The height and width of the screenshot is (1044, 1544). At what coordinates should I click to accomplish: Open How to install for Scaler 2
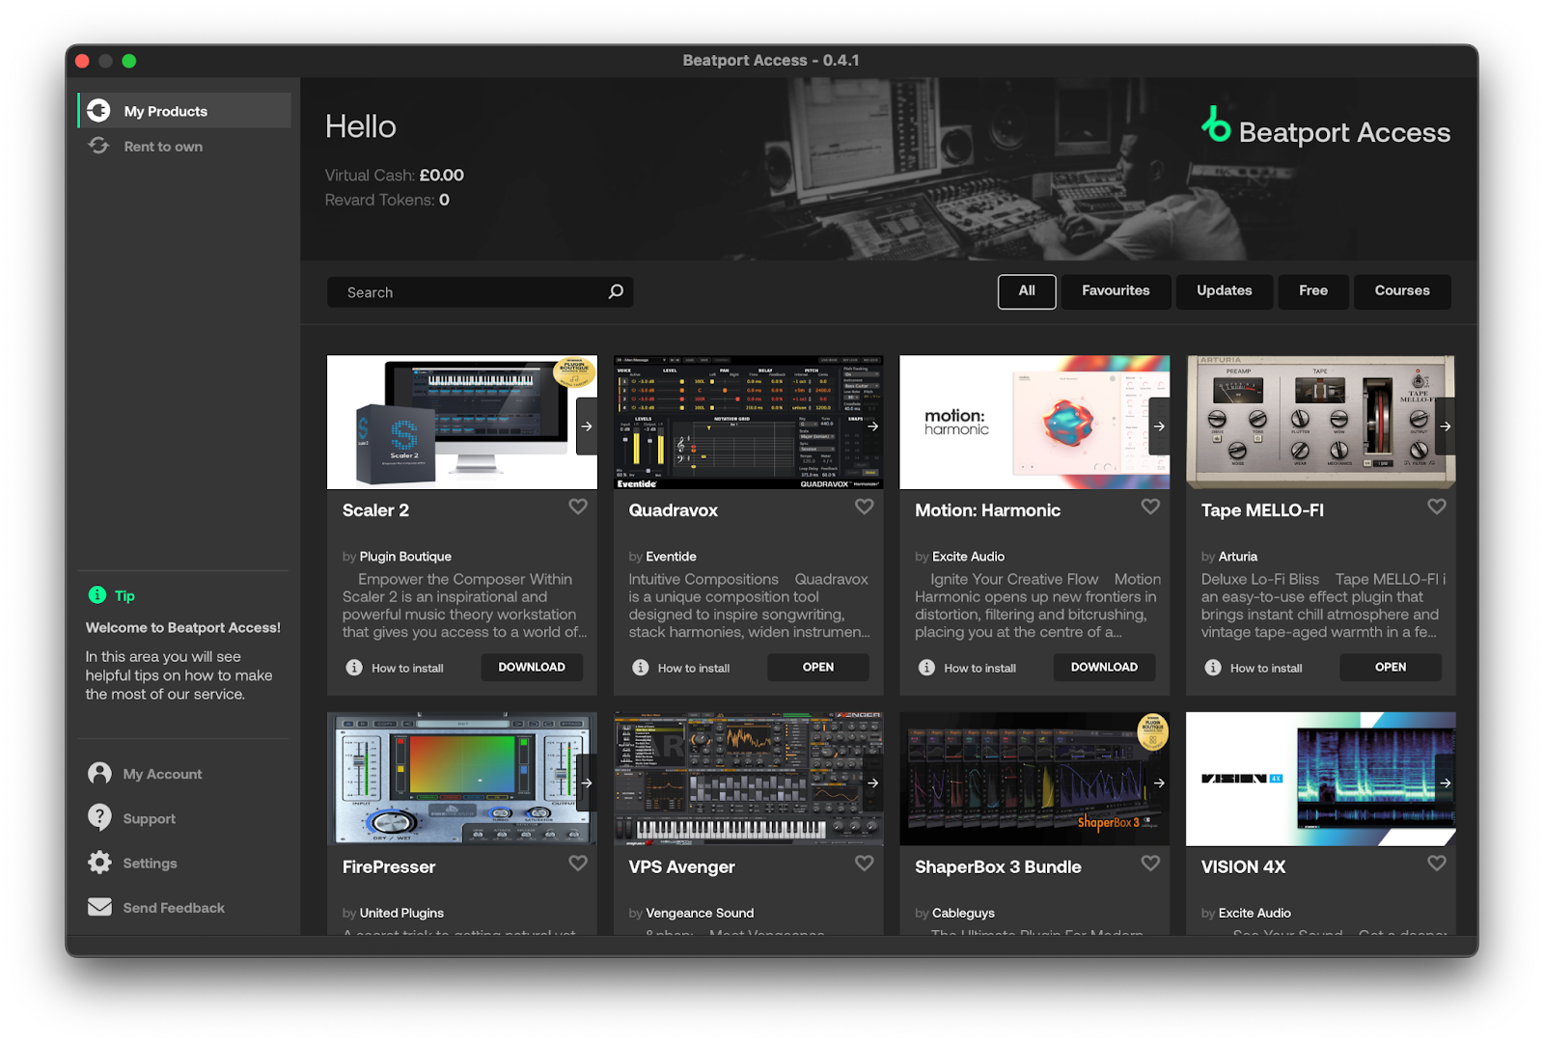[x=407, y=668]
